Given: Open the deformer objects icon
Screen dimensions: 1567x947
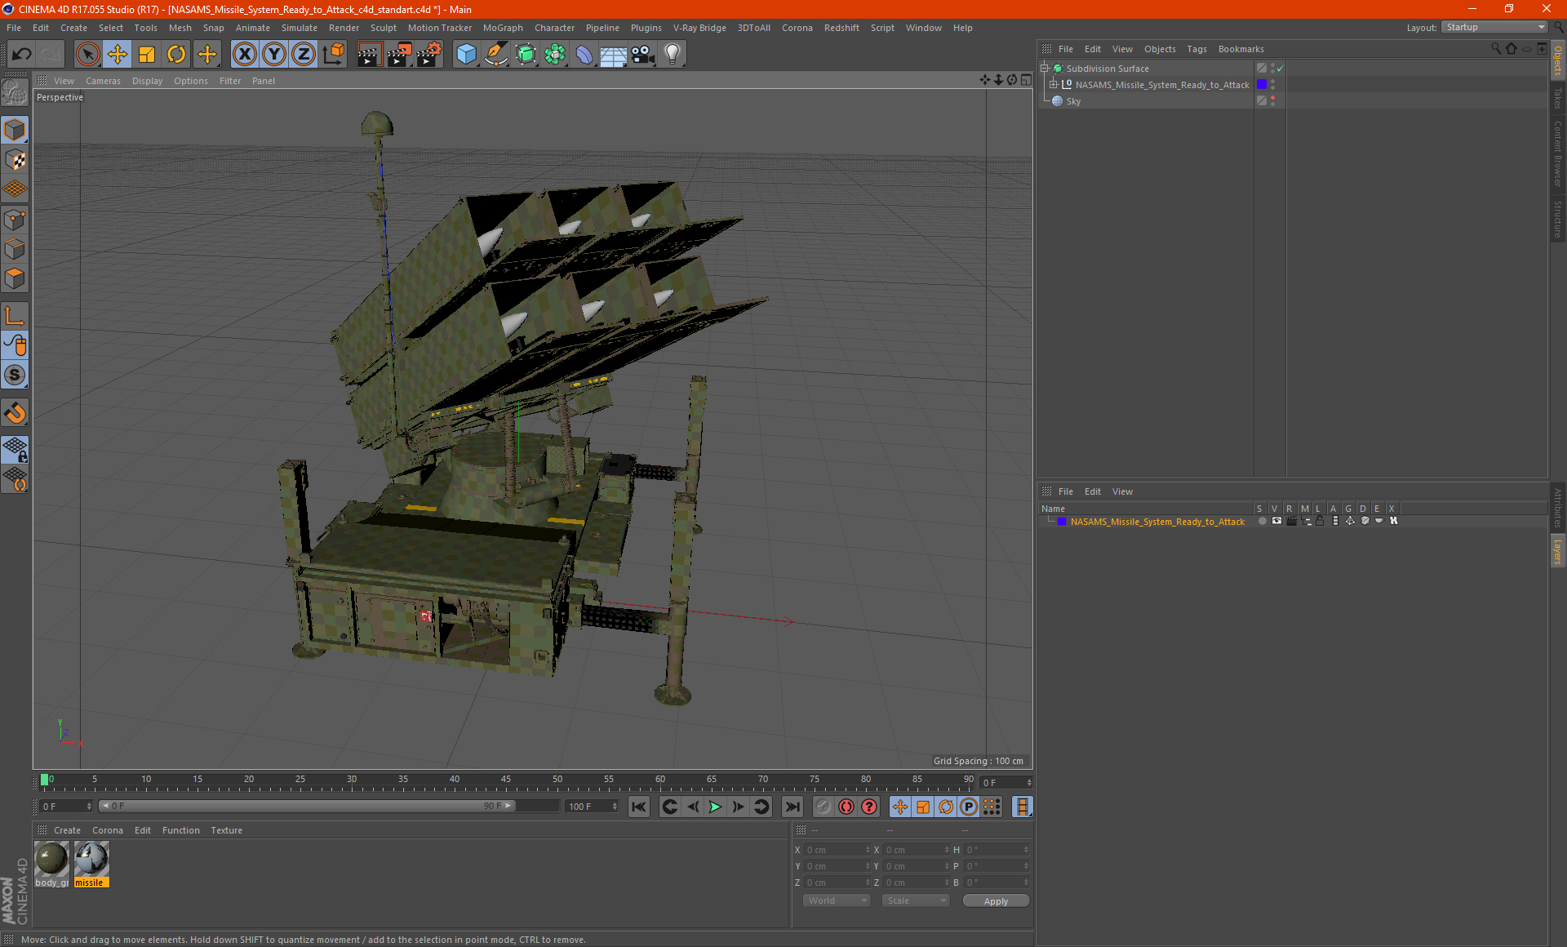Looking at the screenshot, I should 584,55.
